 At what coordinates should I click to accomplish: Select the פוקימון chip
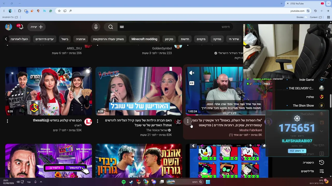click(x=169, y=39)
